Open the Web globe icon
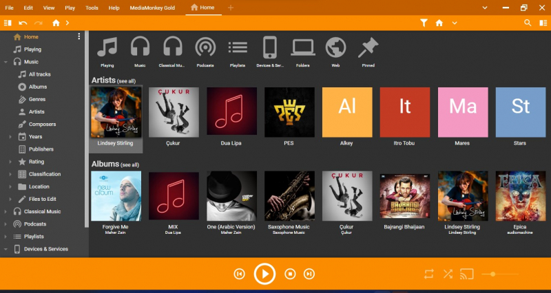Viewport: 551px width, 293px height. point(335,47)
